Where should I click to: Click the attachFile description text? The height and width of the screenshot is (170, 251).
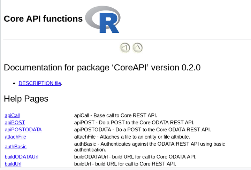pos(132,137)
